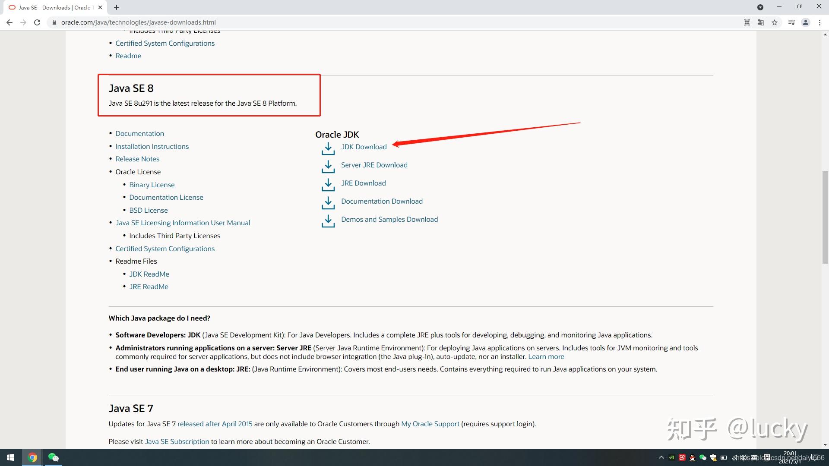Go back with the browser back arrow
The width and height of the screenshot is (829, 466).
9,22
